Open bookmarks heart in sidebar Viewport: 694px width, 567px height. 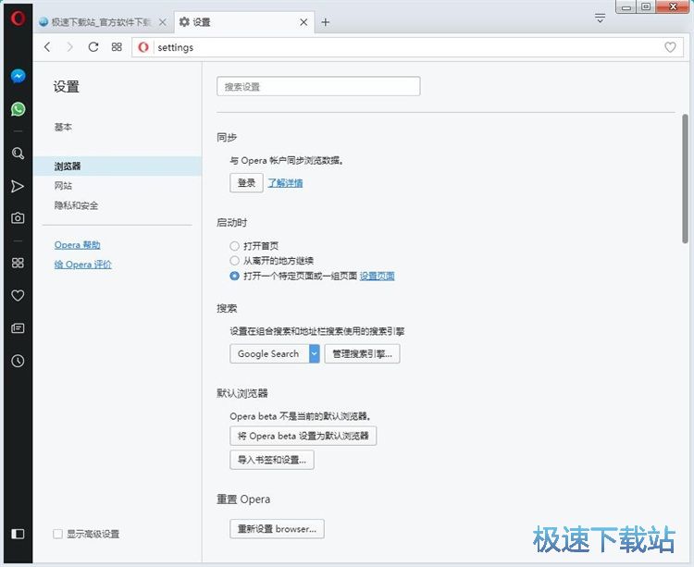coord(18,295)
